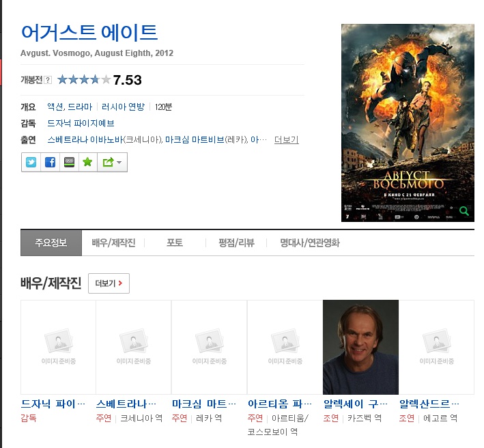Open the 포토 tab
484x448 pixels.
(175, 242)
